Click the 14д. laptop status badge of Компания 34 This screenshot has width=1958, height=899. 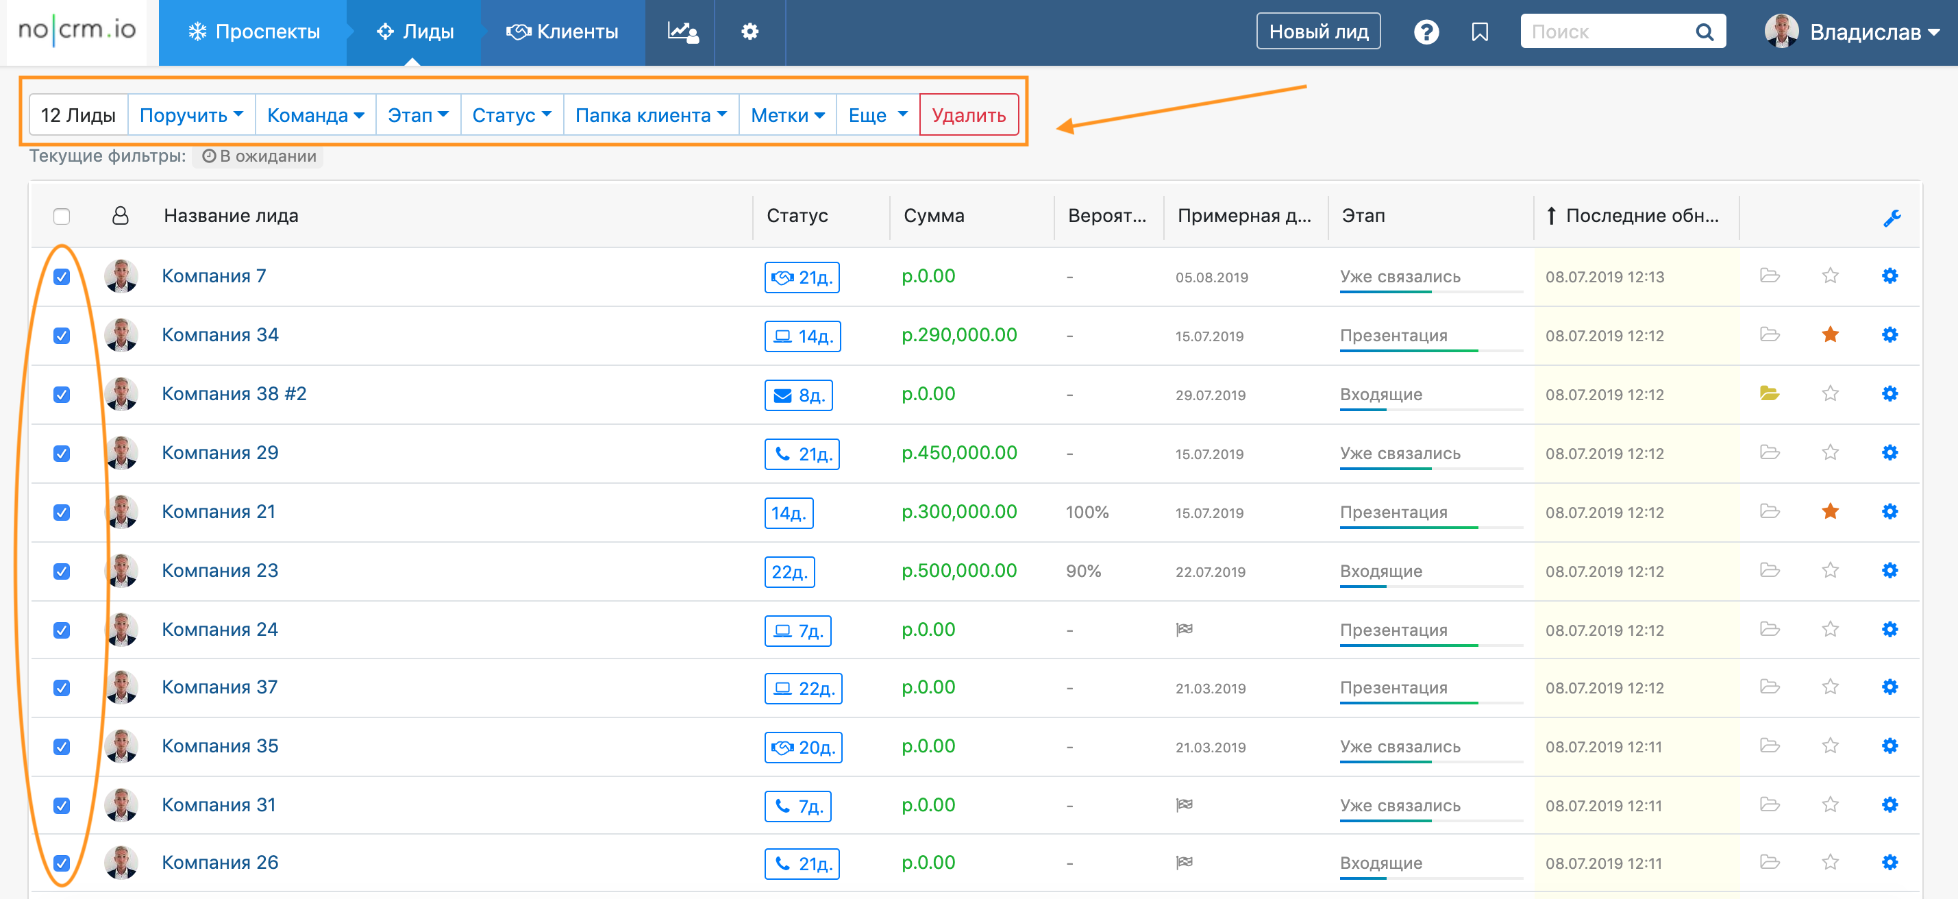pyautogui.click(x=803, y=336)
